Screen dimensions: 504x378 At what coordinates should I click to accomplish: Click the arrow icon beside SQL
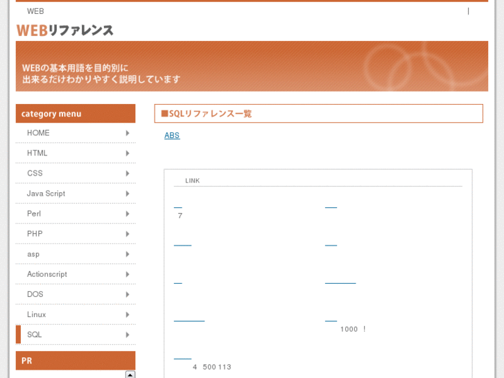coord(128,334)
